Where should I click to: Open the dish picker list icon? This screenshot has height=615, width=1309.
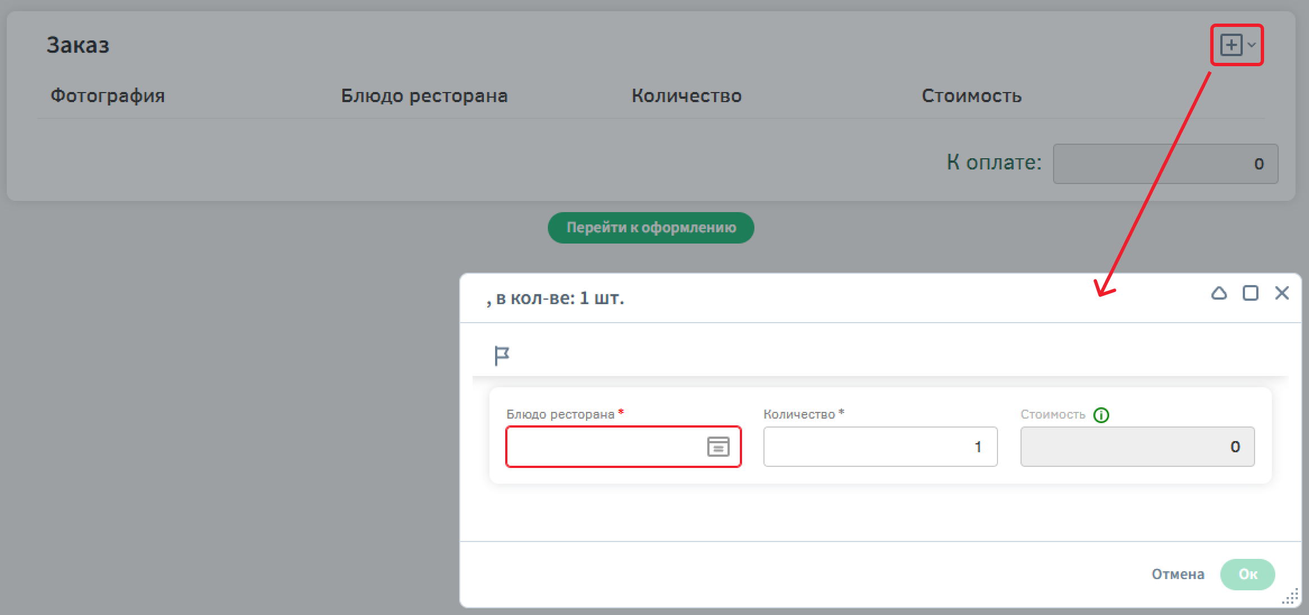pos(718,447)
